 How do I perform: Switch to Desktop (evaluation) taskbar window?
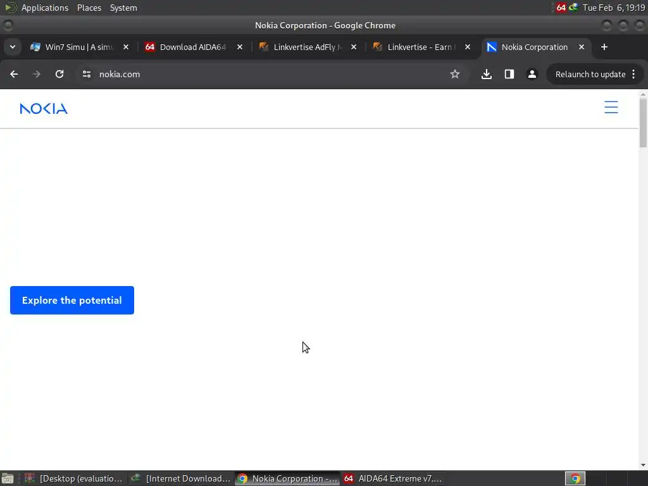click(73, 478)
